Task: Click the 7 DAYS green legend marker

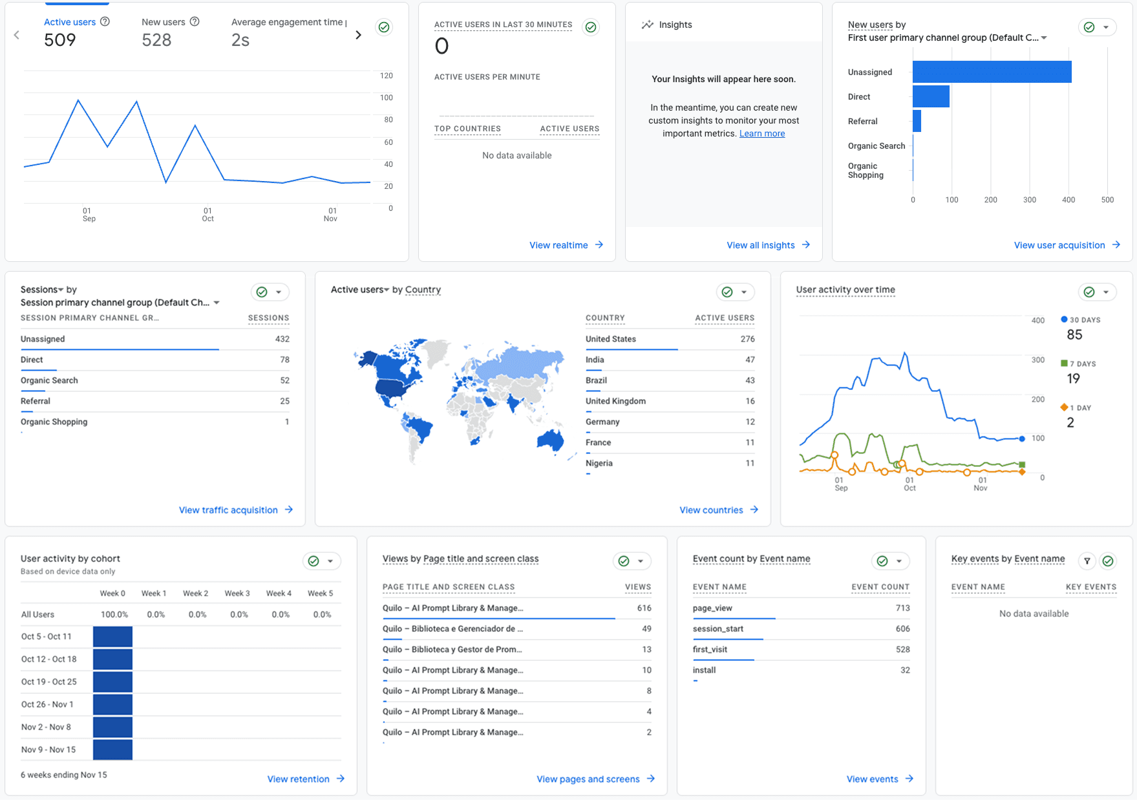Action: tap(1064, 363)
